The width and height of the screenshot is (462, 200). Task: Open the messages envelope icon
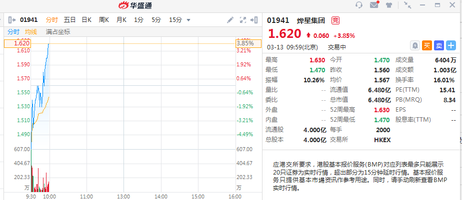[x=374, y=5]
